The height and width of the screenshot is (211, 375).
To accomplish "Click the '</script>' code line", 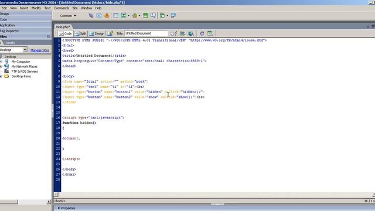I will point(71,159).
